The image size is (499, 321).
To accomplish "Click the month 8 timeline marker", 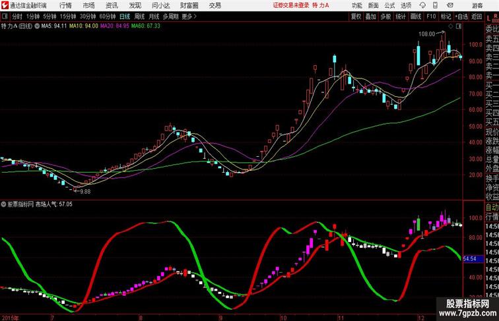I will [x=141, y=318].
